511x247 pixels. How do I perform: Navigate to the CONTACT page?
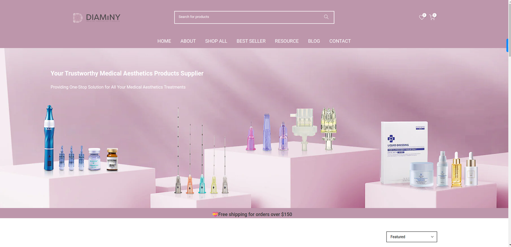[340, 41]
